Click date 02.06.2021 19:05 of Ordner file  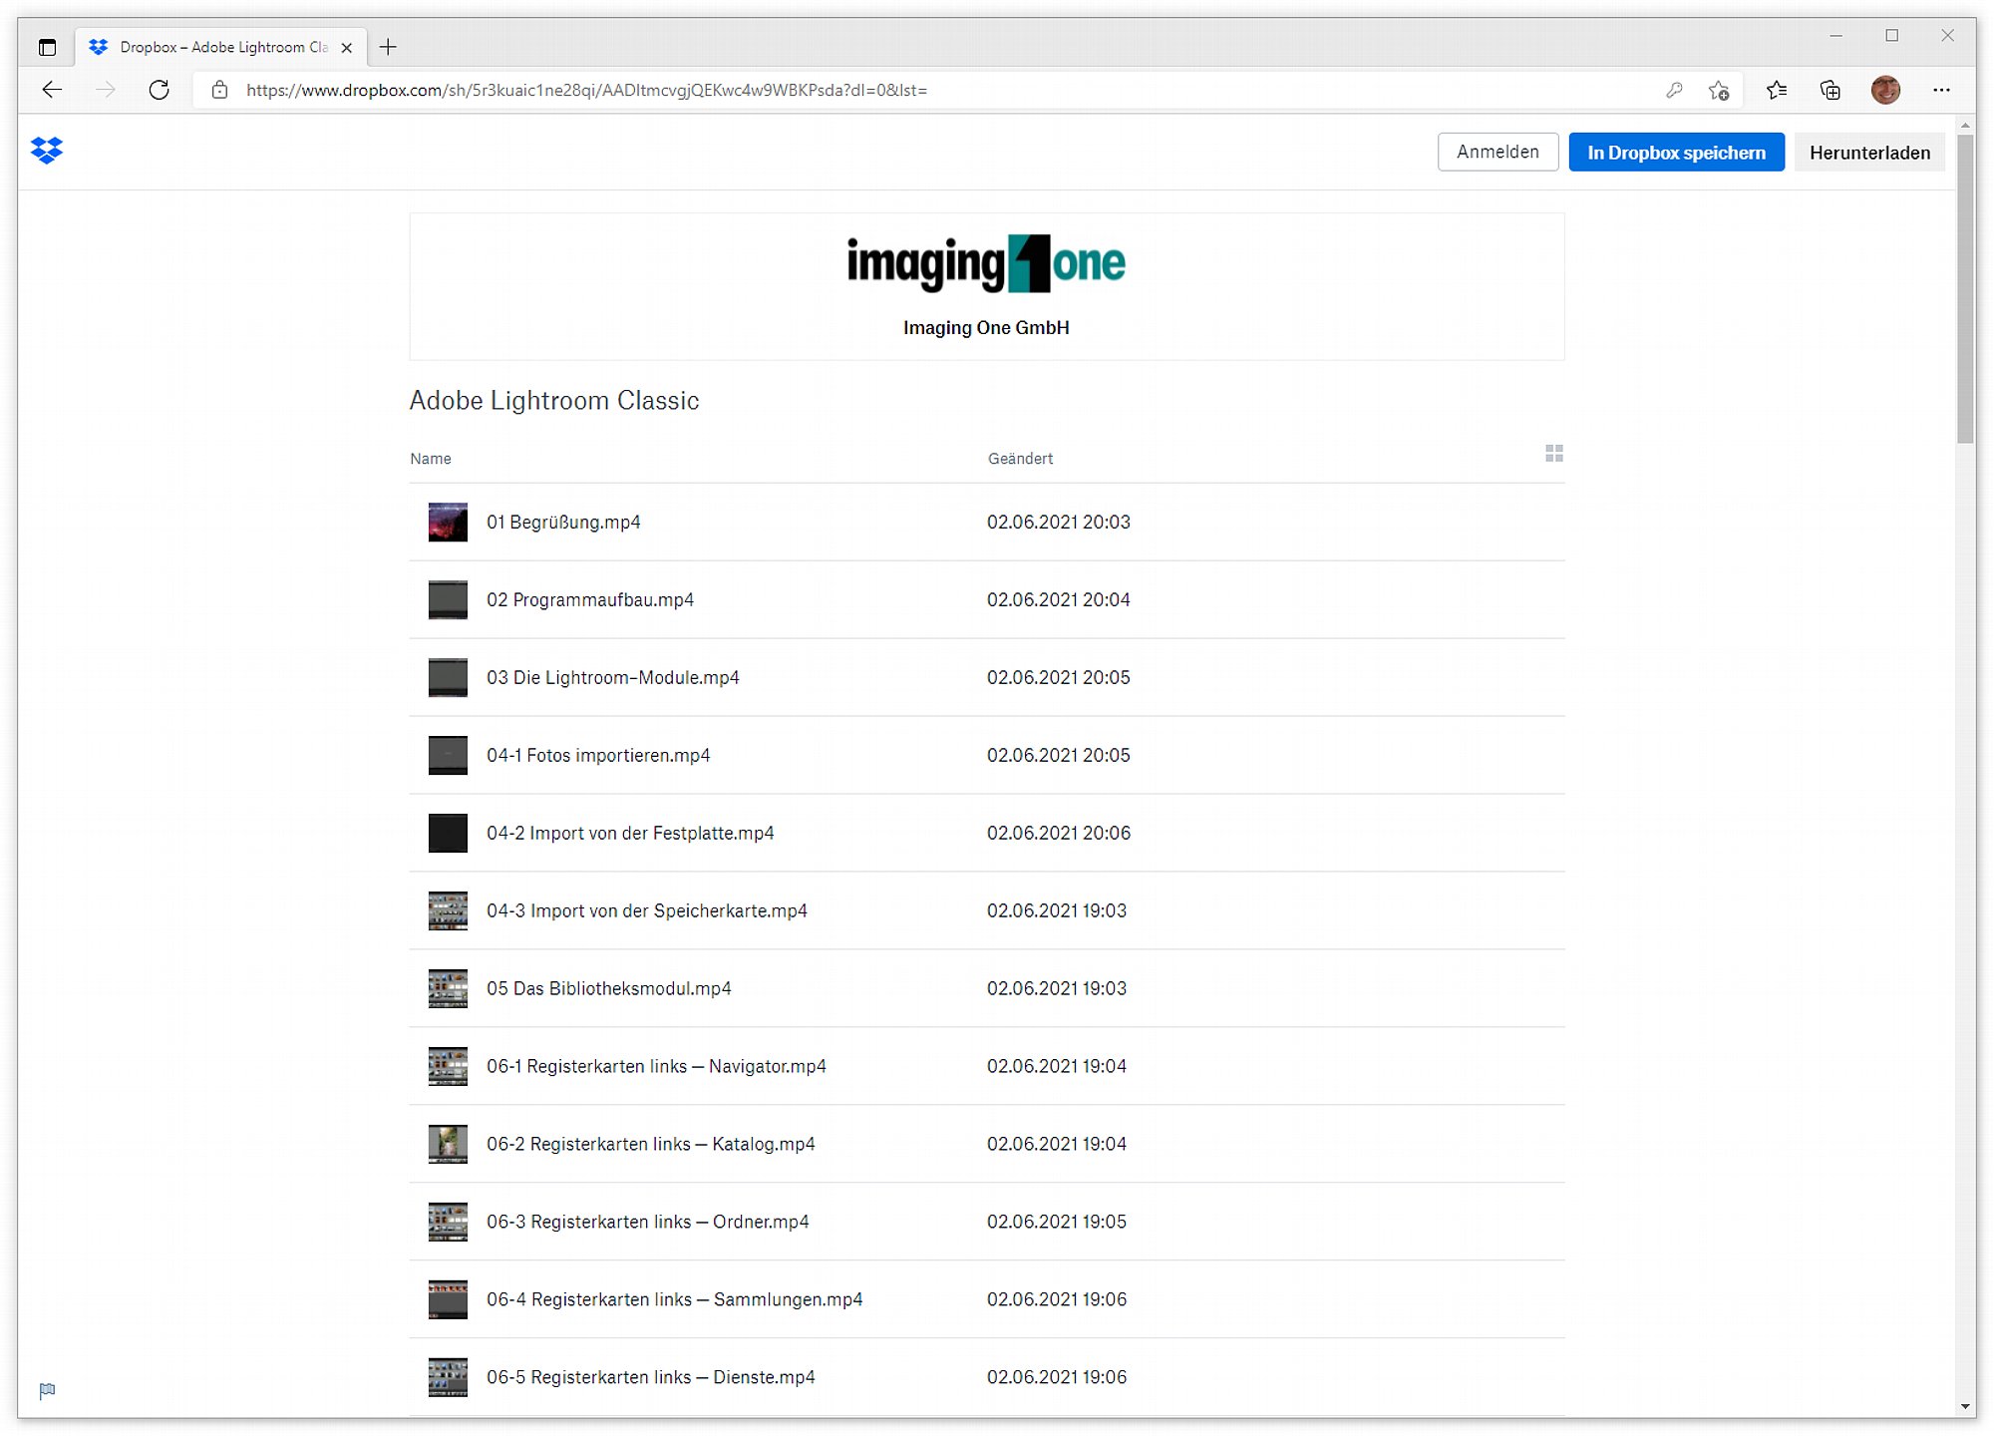coord(1057,1223)
